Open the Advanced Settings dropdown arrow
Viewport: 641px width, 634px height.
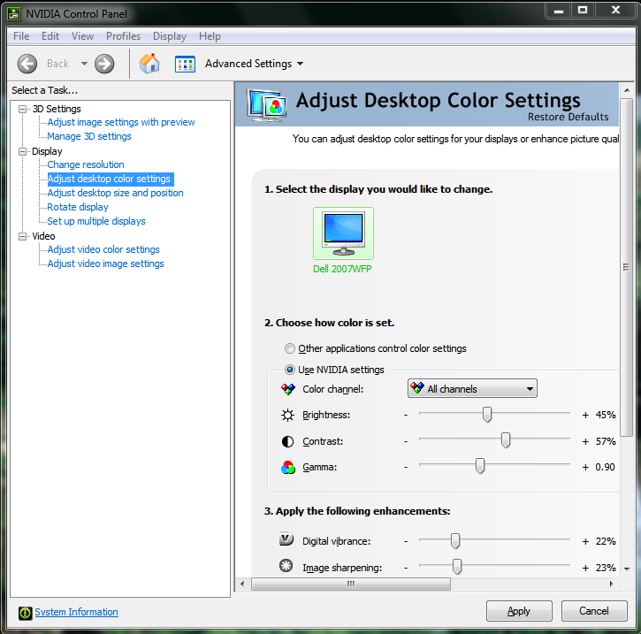(x=300, y=64)
